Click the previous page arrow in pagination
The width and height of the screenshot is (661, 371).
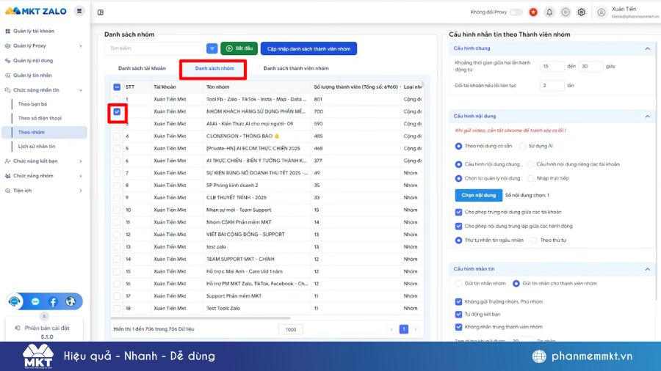click(391, 329)
